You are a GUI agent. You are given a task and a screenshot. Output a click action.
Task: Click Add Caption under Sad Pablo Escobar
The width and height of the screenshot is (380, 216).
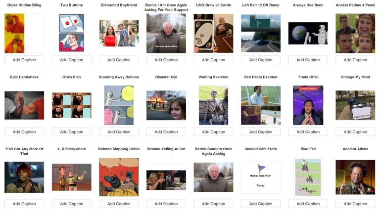pyautogui.click(x=261, y=132)
